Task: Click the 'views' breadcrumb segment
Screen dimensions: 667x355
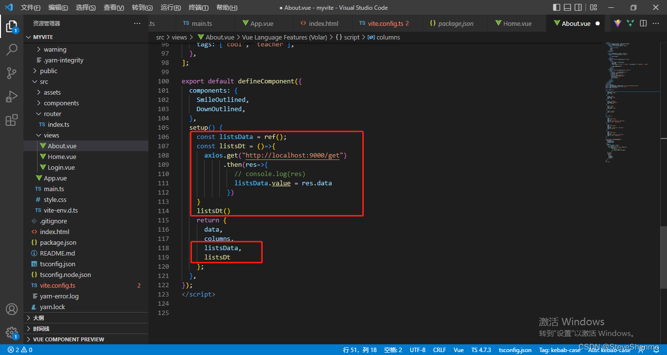Action: coord(179,37)
